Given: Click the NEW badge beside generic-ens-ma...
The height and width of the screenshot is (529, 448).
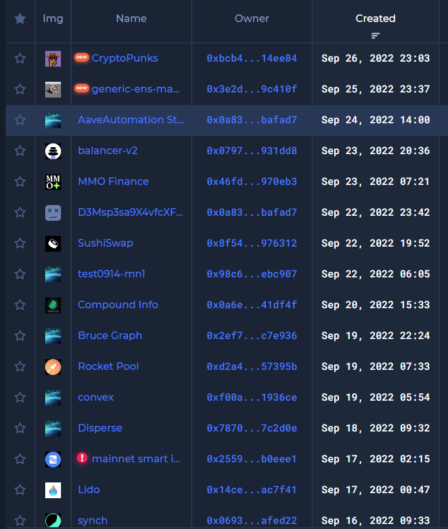Looking at the screenshot, I should [82, 88].
